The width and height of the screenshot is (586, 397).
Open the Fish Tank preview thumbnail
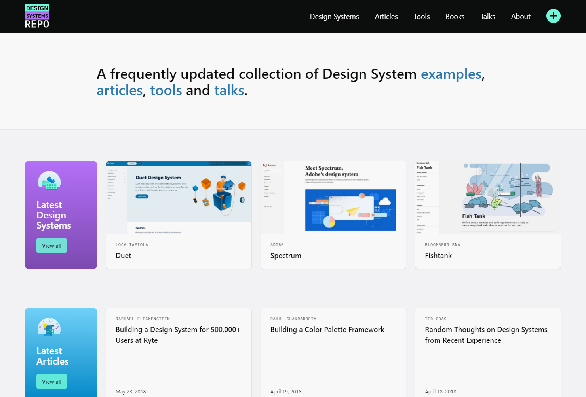[488, 197]
